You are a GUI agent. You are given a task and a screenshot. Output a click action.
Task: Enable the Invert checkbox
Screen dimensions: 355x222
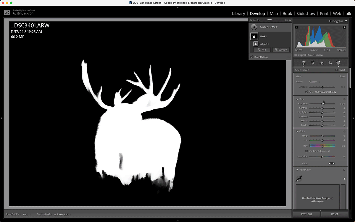point(336,70)
